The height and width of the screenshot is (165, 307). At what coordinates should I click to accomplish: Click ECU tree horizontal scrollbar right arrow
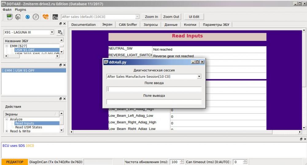(57, 56)
